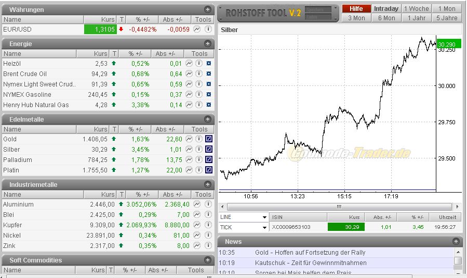Open the chart icon for EUR/USD
The height and width of the screenshot is (278, 467).
[x=197, y=30]
